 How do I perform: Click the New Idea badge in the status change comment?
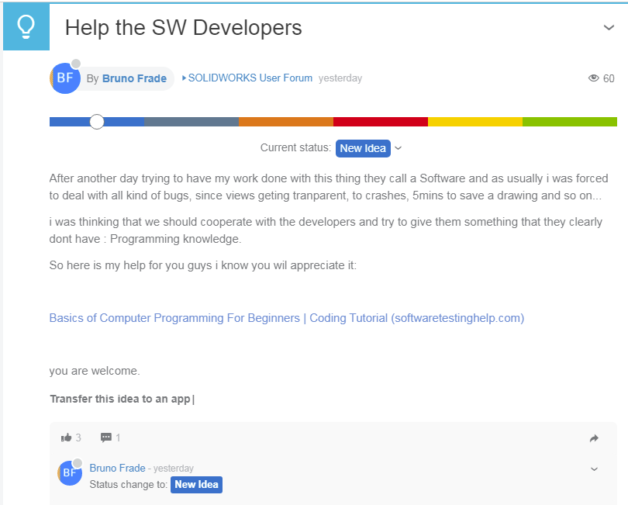196,485
